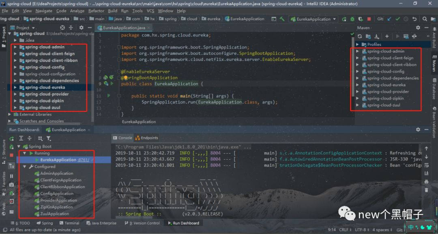Start debug with the toolbar bug icon
The height and width of the screenshot is (234, 438).
click(x=352, y=19)
